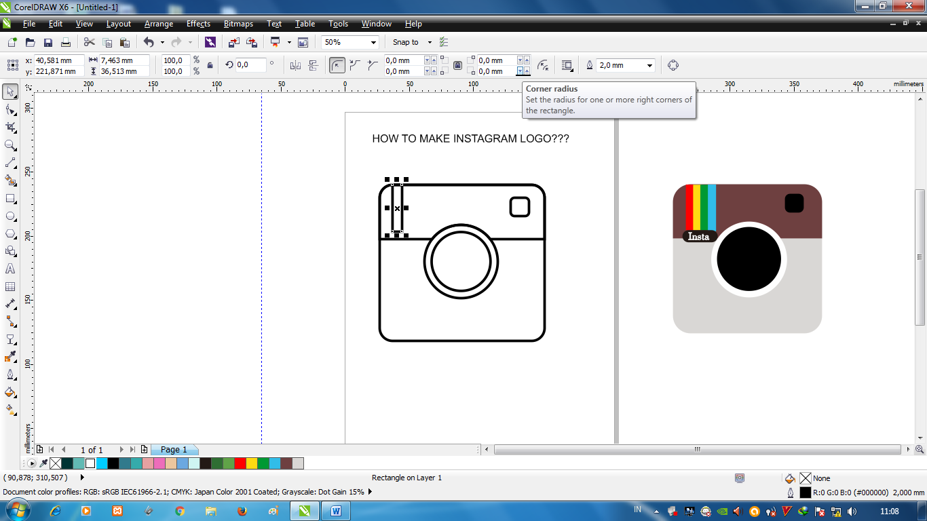Click the Import icon

pyautogui.click(x=234, y=42)
